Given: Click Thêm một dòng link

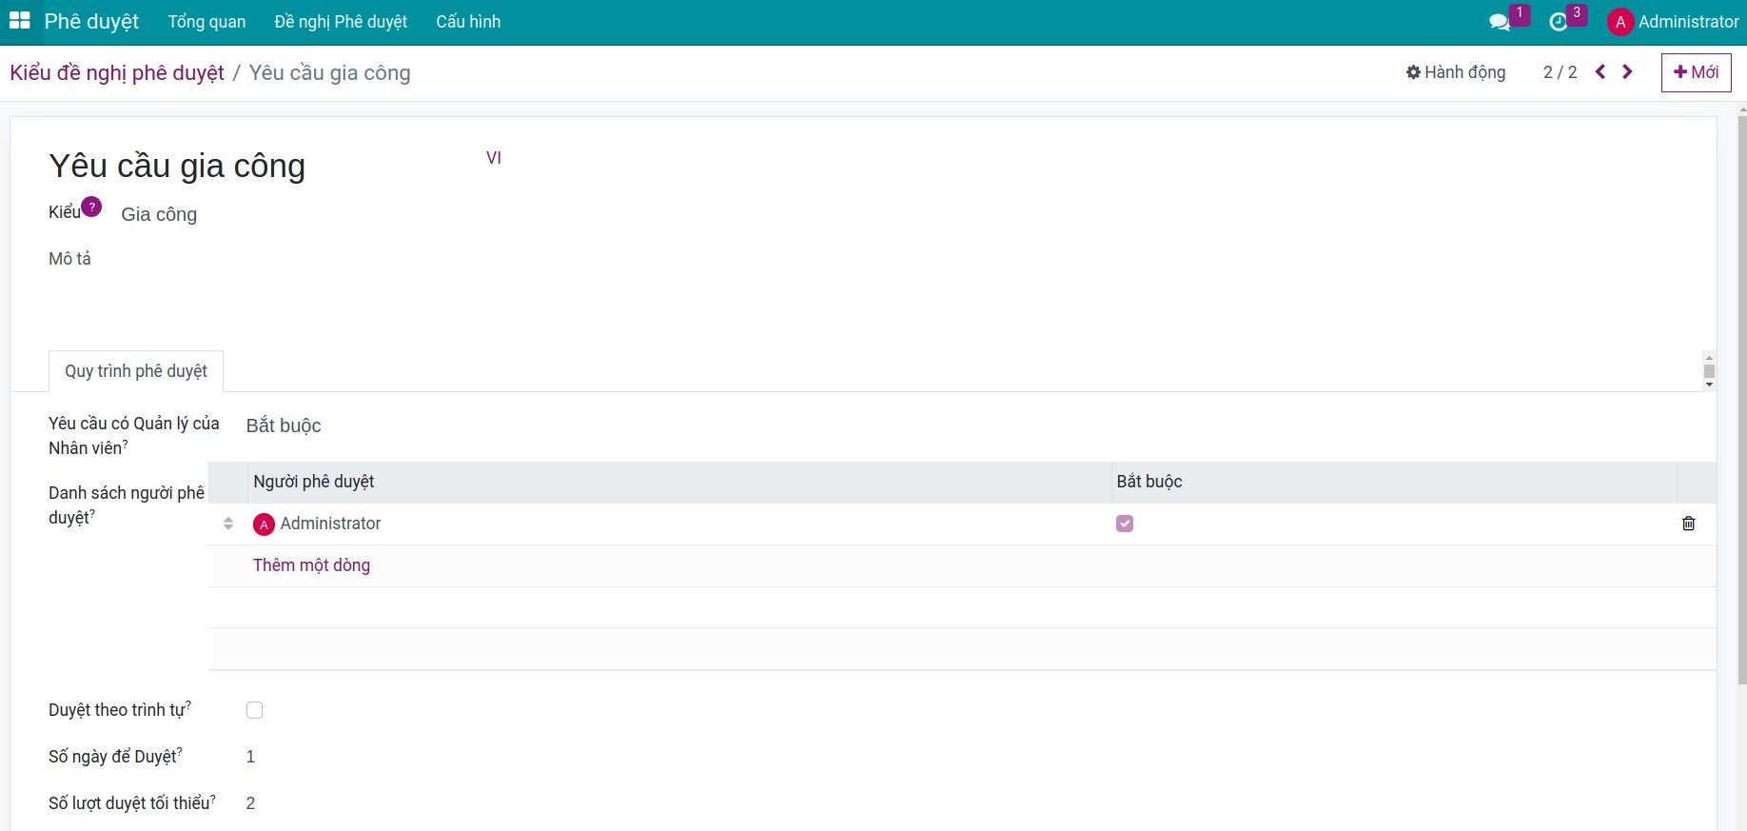Looking at the screenshot, I should 311,565.
